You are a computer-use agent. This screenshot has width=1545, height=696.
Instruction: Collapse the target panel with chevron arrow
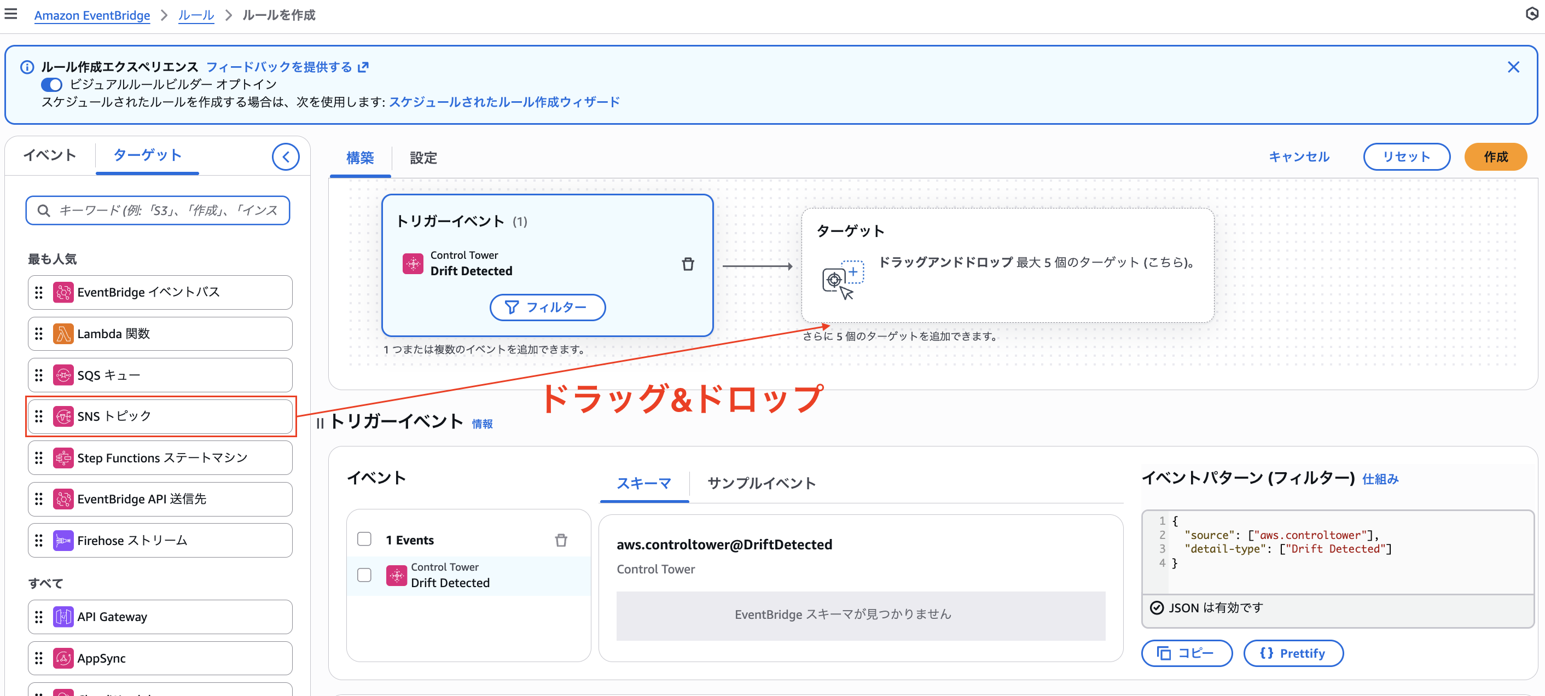point(286,156)
